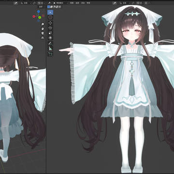
Task: Click the dim red negative X gizmo ball
Action: [43, 15]
